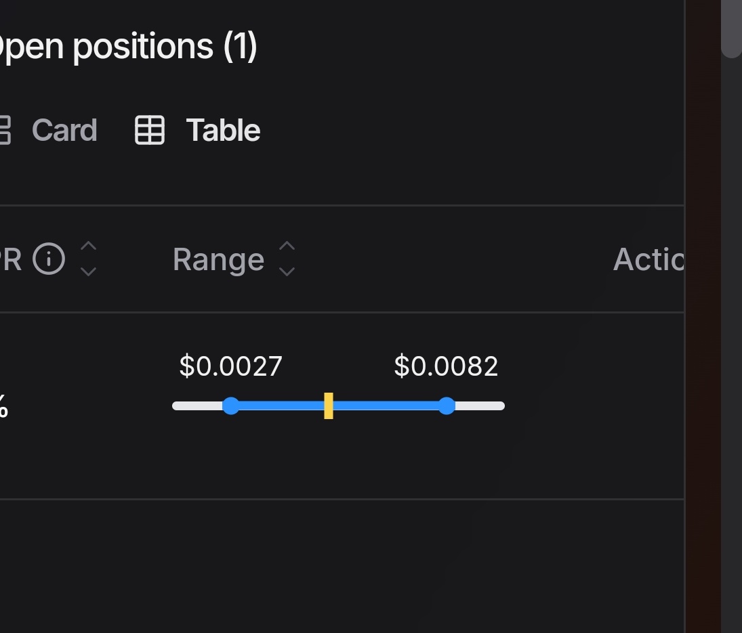Click the $0.0082 maximum price label

tap(446, 366)
